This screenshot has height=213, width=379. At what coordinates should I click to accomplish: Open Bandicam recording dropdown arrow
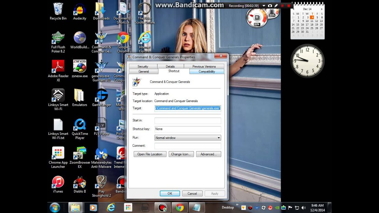[264, 6]
